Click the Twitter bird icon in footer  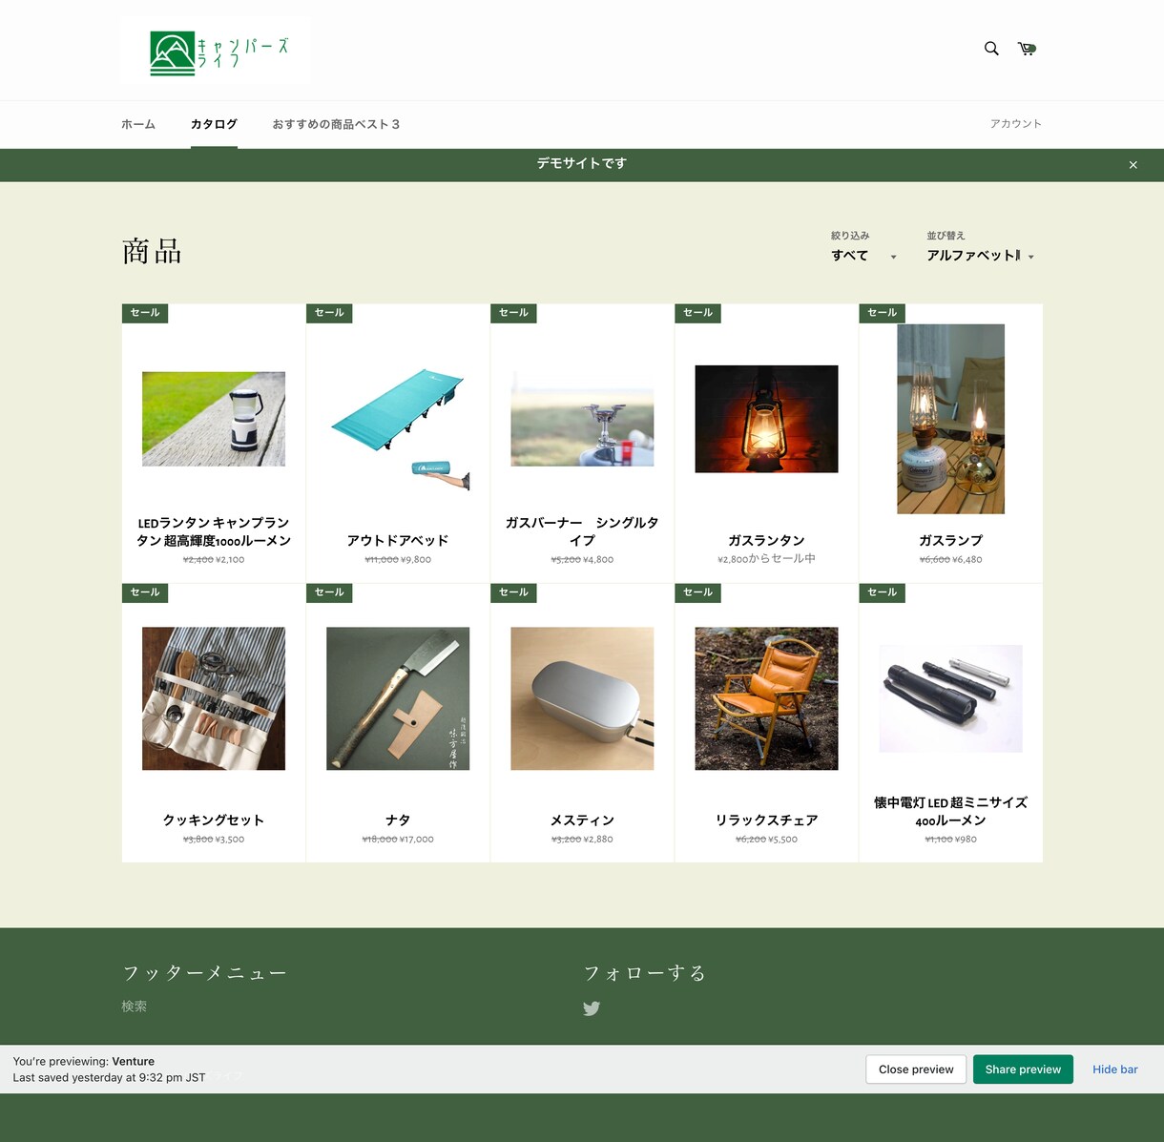[592, 1008]
